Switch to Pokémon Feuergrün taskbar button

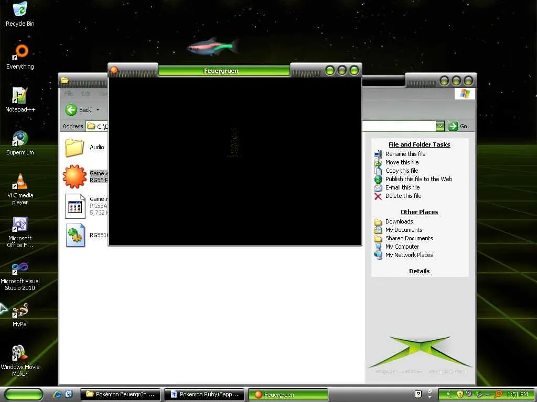[x=120, y=394]
